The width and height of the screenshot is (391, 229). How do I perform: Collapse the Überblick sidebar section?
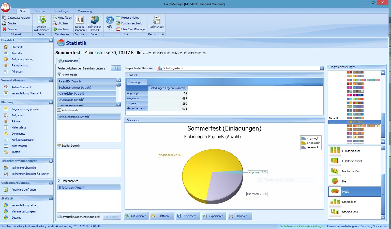click(x=51, y=40)
